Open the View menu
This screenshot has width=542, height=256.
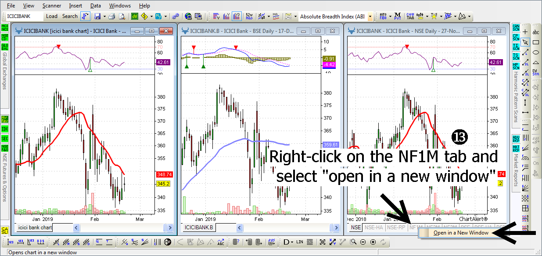click(x=29, y=6)
